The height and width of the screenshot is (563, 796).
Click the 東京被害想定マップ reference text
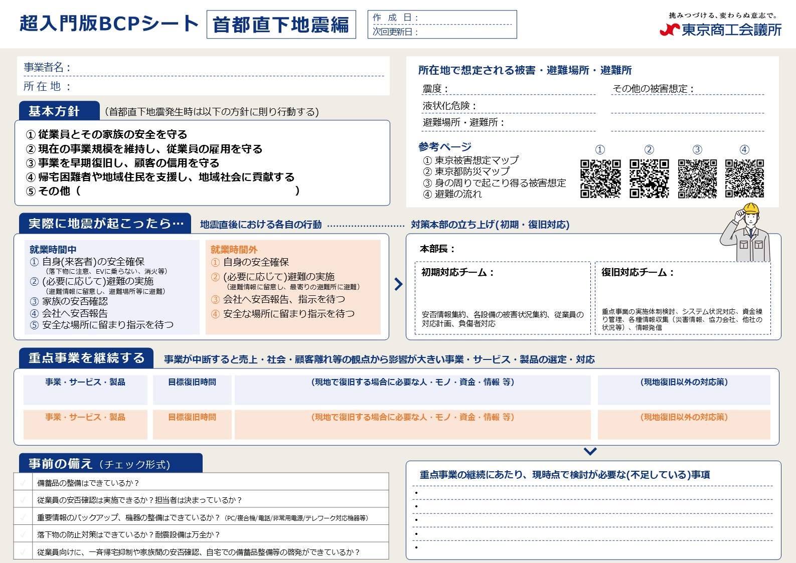pyautogui.click(x=476, y=160)
